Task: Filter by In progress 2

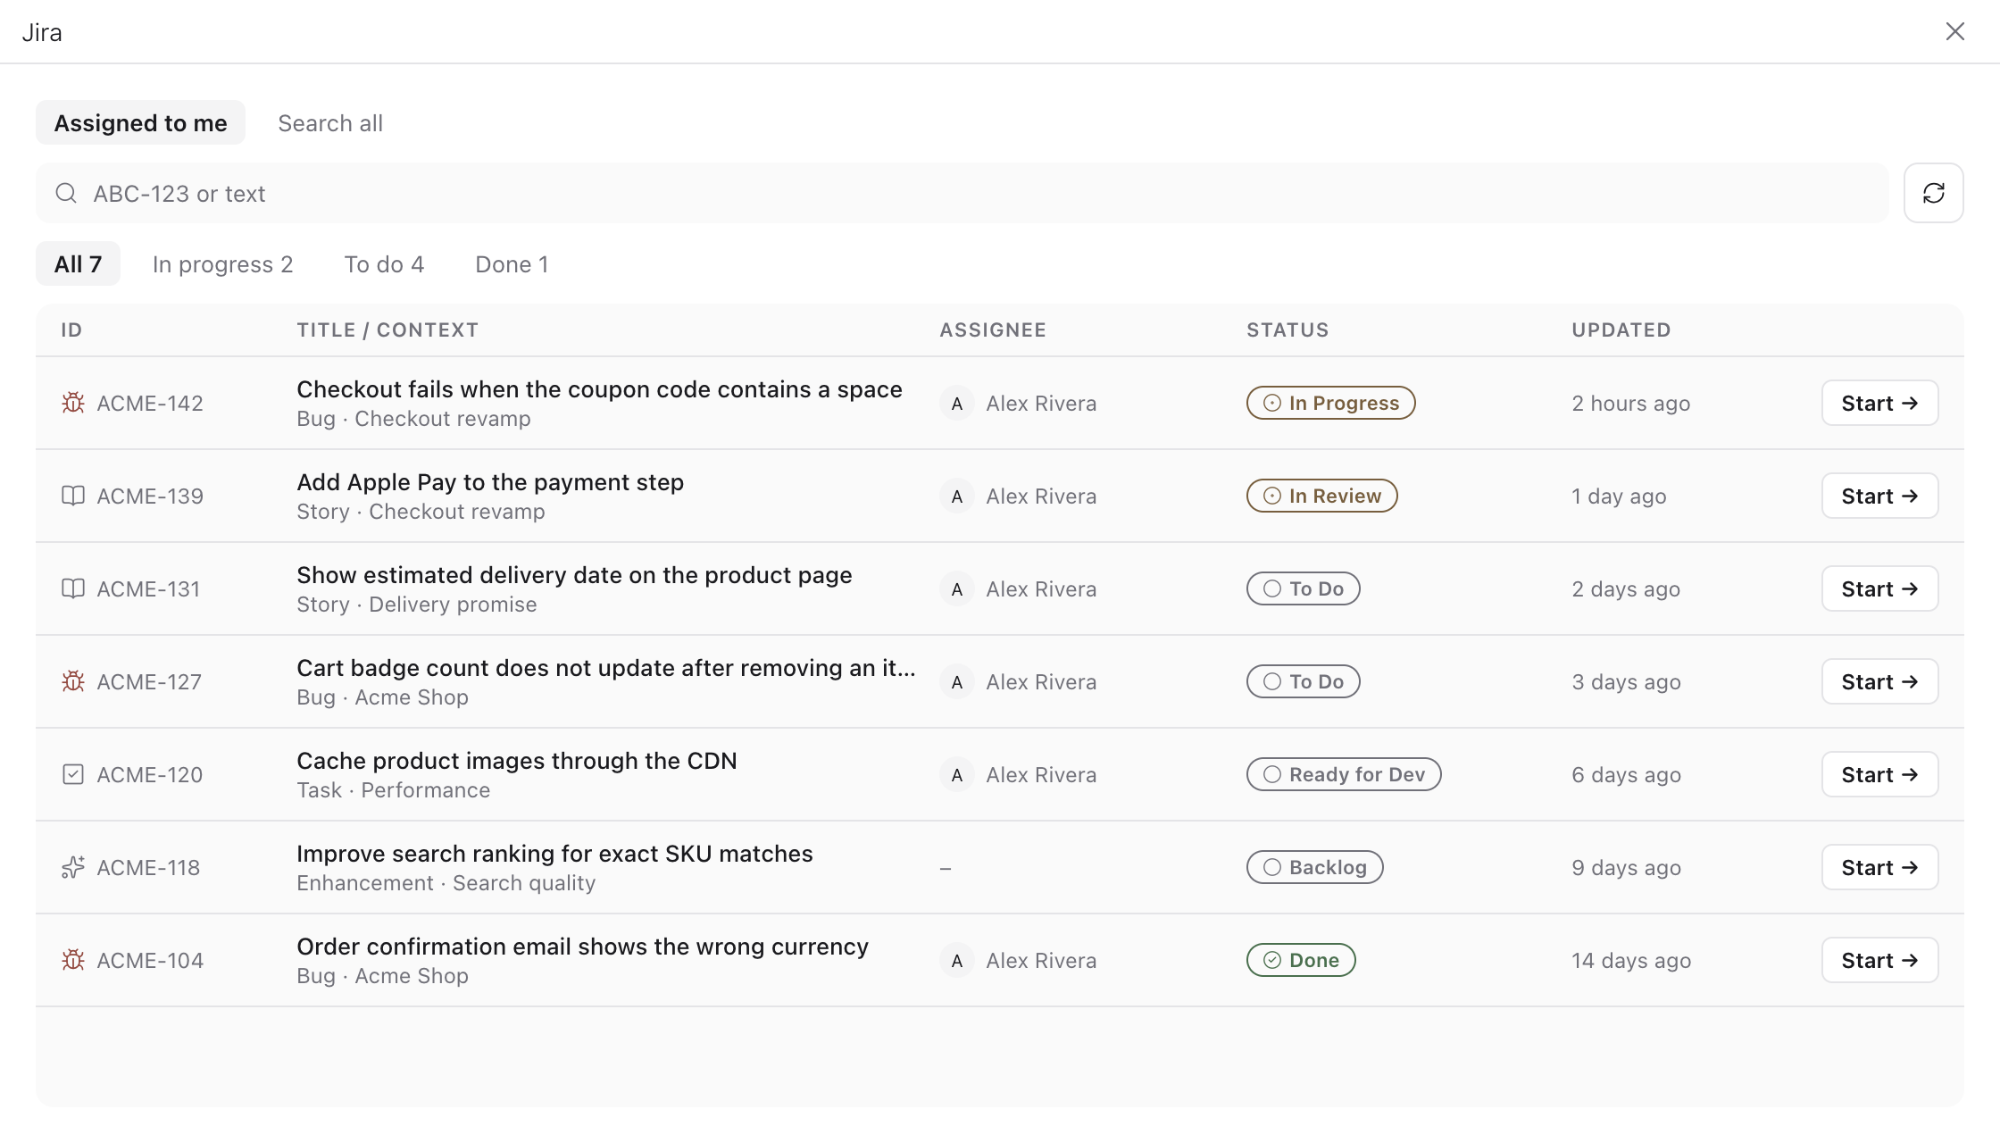Action: 222,263
